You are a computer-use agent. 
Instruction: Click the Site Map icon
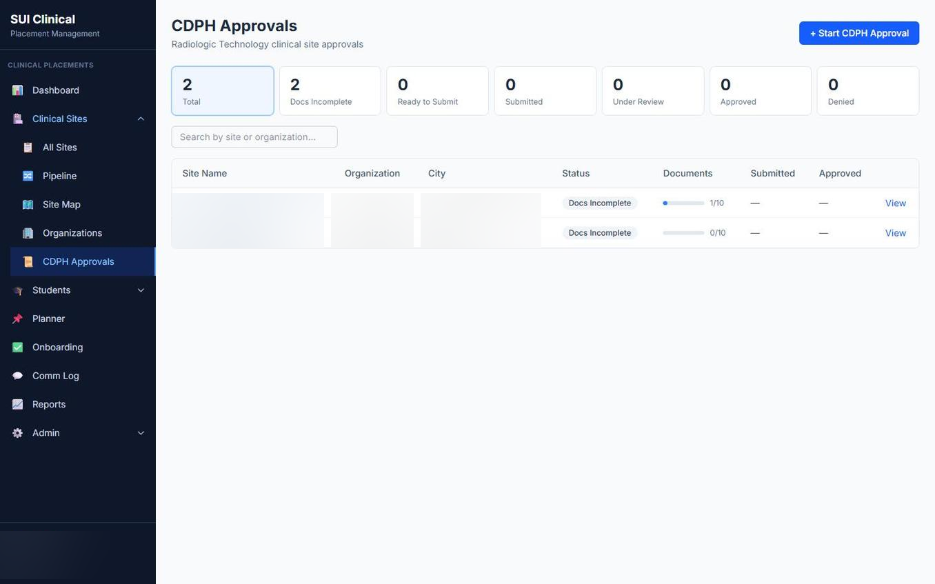click(x=27, y=205)
